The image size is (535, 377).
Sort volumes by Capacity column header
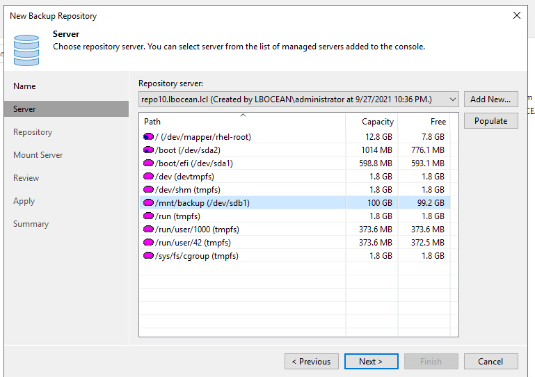[x=372, y=122]
